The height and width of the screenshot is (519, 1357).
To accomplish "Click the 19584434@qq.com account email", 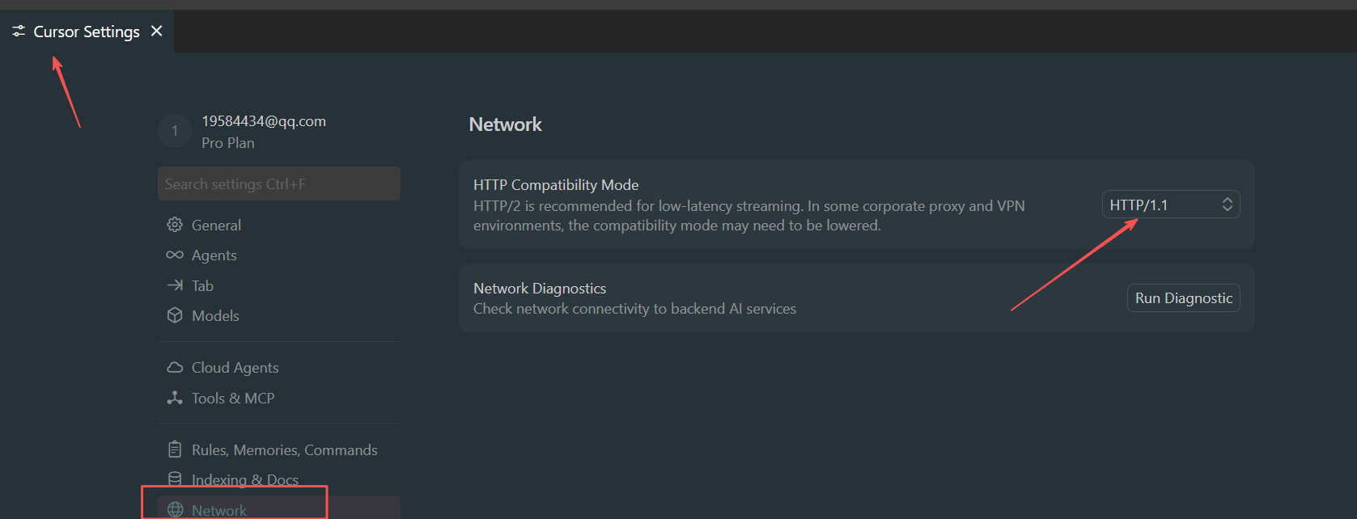I will point(264,121).
